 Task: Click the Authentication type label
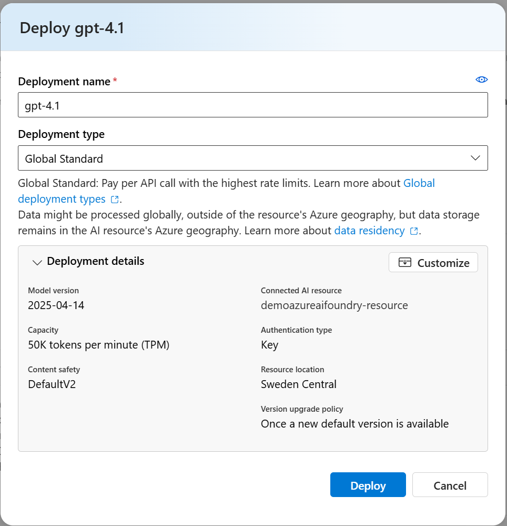297,330
